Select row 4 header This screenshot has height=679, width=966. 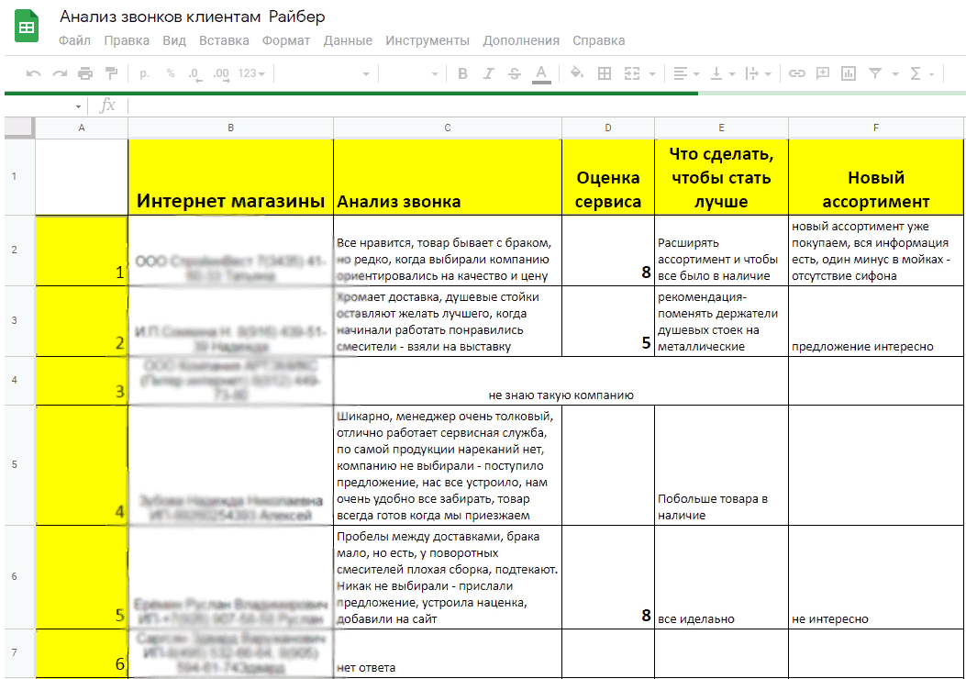(19, 380)
